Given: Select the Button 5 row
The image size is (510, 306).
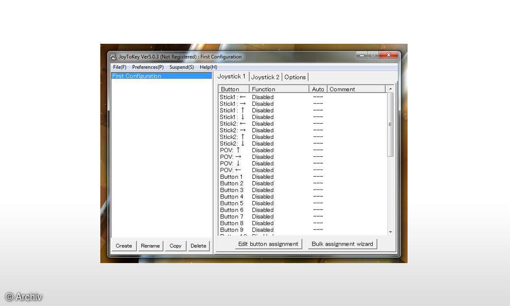Looking at the screenshot, I should 303,203.
